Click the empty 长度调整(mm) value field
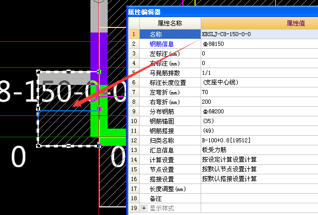Image resolution: width=318 pixels, height=215 pixels. pyautogui.click(x=260, y=189)
